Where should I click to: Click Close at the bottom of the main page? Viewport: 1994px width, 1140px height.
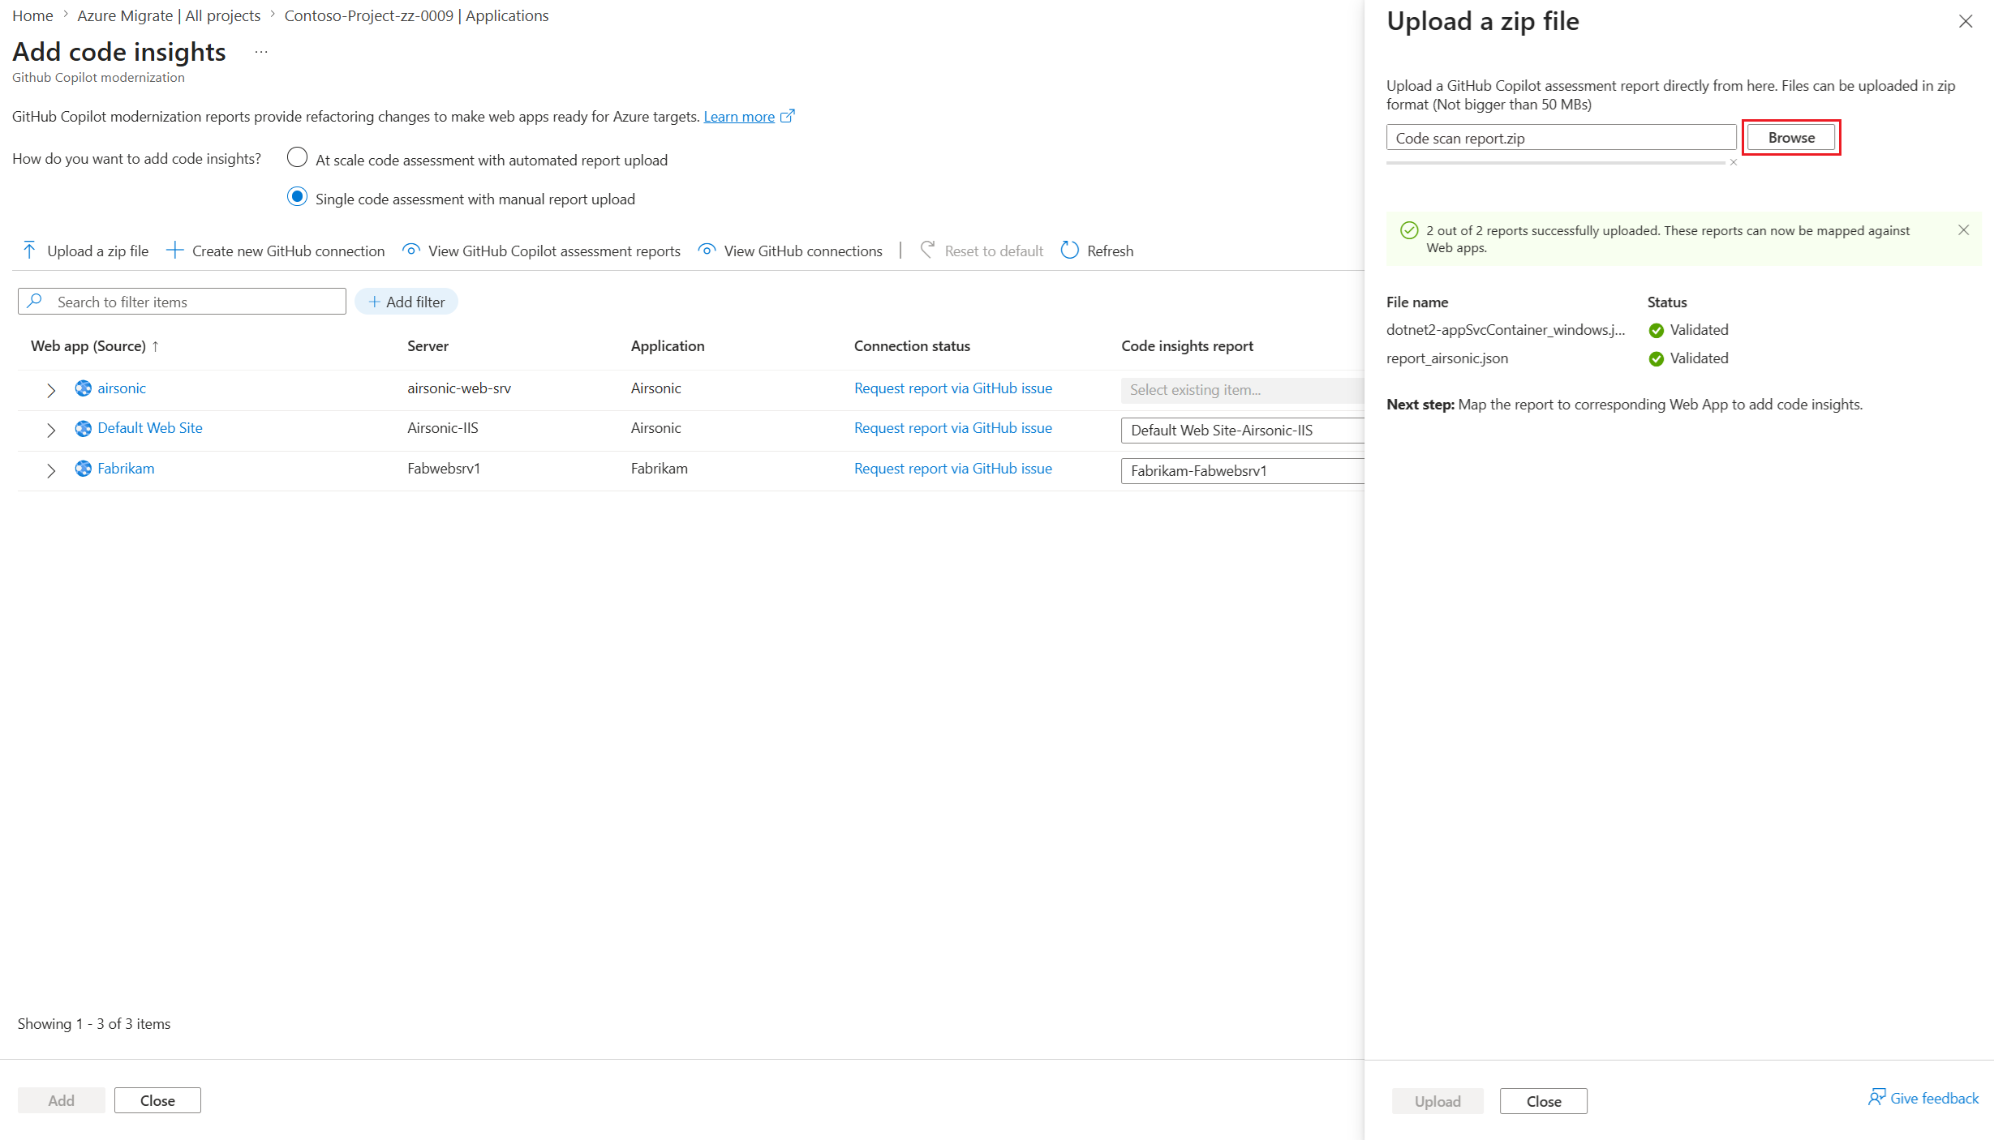(x=157, y=1100)
